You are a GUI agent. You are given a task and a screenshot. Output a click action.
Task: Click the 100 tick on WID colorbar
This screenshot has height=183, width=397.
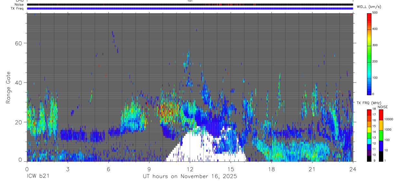[x=375, y=78]
